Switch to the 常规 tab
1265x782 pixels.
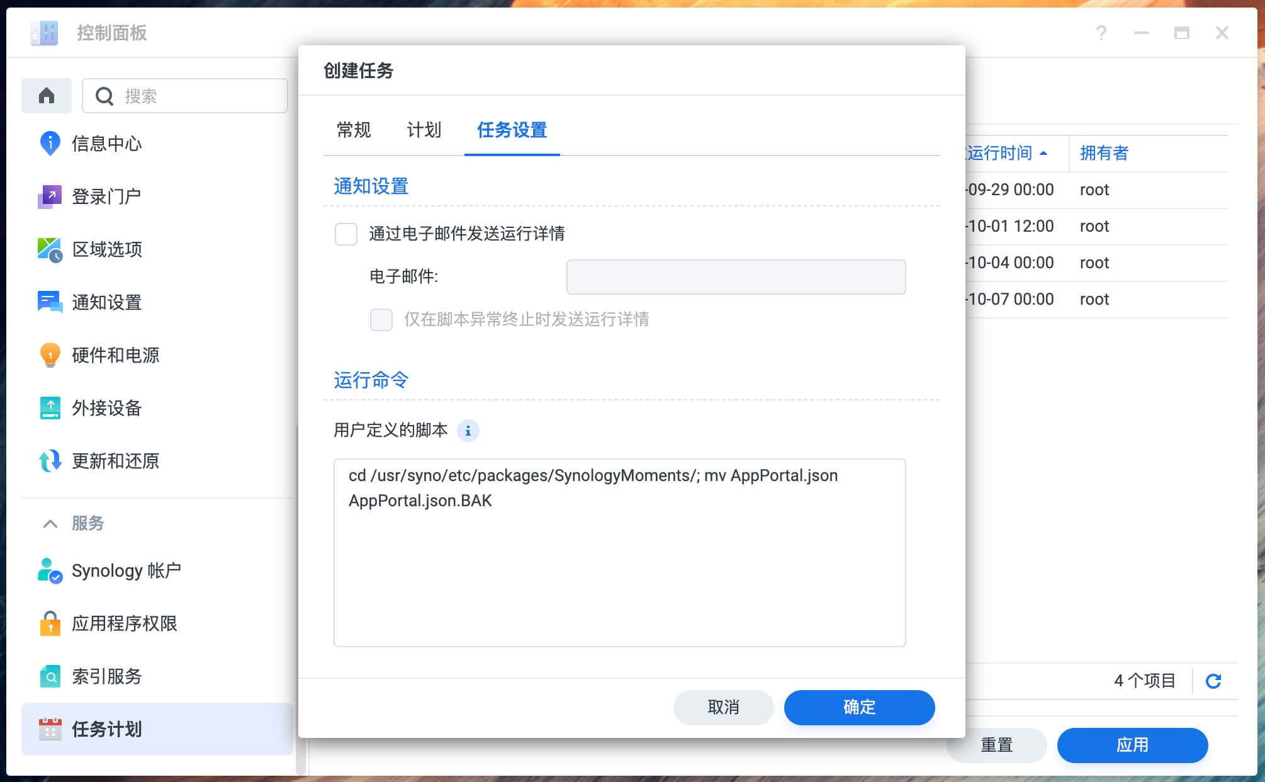tap(354, 130)
